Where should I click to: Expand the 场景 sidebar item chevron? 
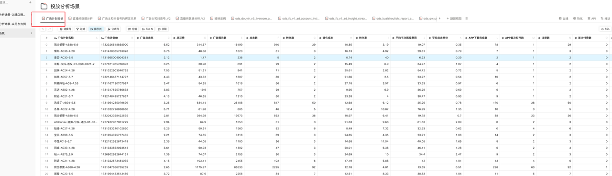tap(32, 33)
